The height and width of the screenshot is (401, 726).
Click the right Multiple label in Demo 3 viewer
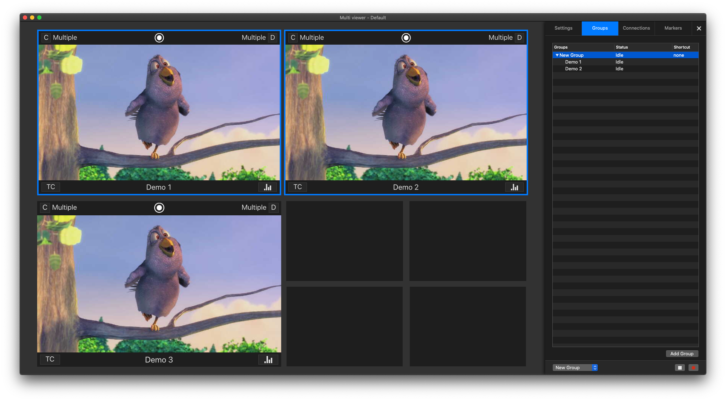coord(254,207)
